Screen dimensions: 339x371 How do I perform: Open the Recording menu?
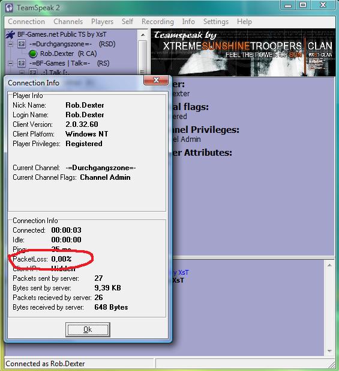coord(157,22)
